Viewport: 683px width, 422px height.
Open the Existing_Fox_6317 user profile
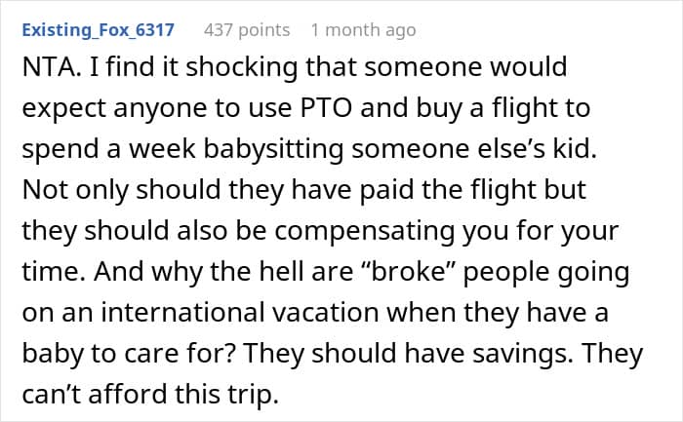pos(98,30)
